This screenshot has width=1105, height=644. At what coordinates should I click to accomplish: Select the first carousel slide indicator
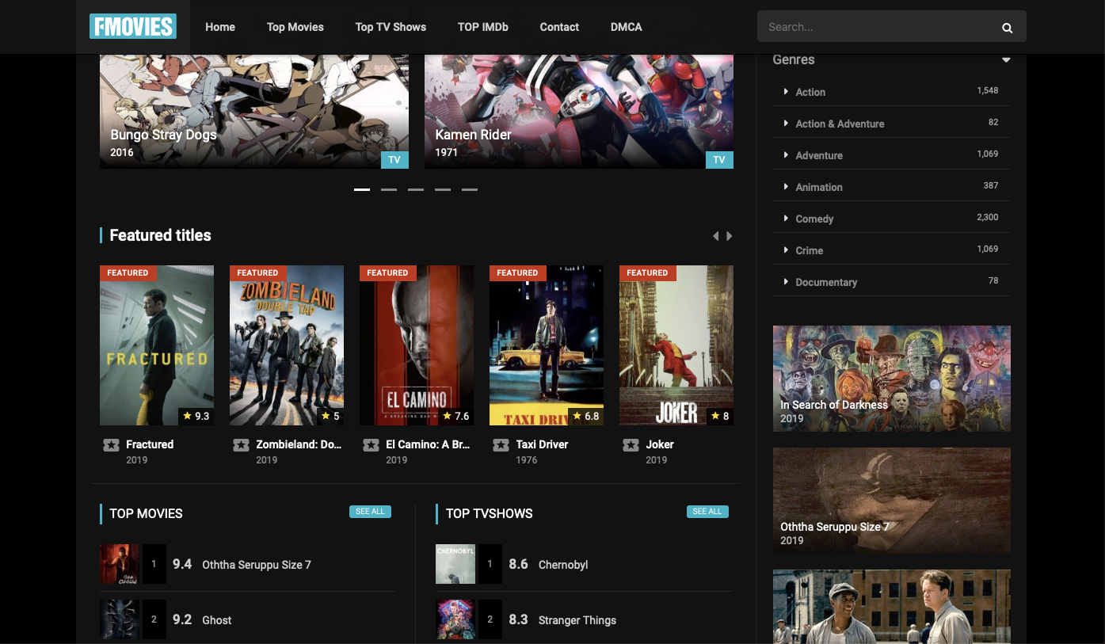[x=362, y=190]
